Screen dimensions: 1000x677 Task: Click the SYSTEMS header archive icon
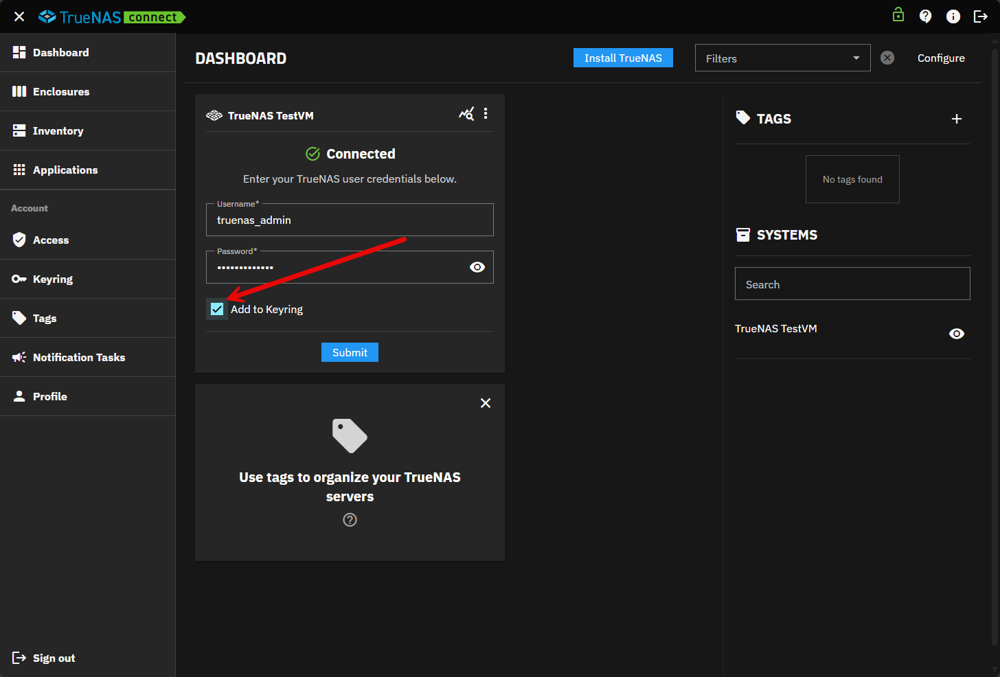[x=743, y=235]
